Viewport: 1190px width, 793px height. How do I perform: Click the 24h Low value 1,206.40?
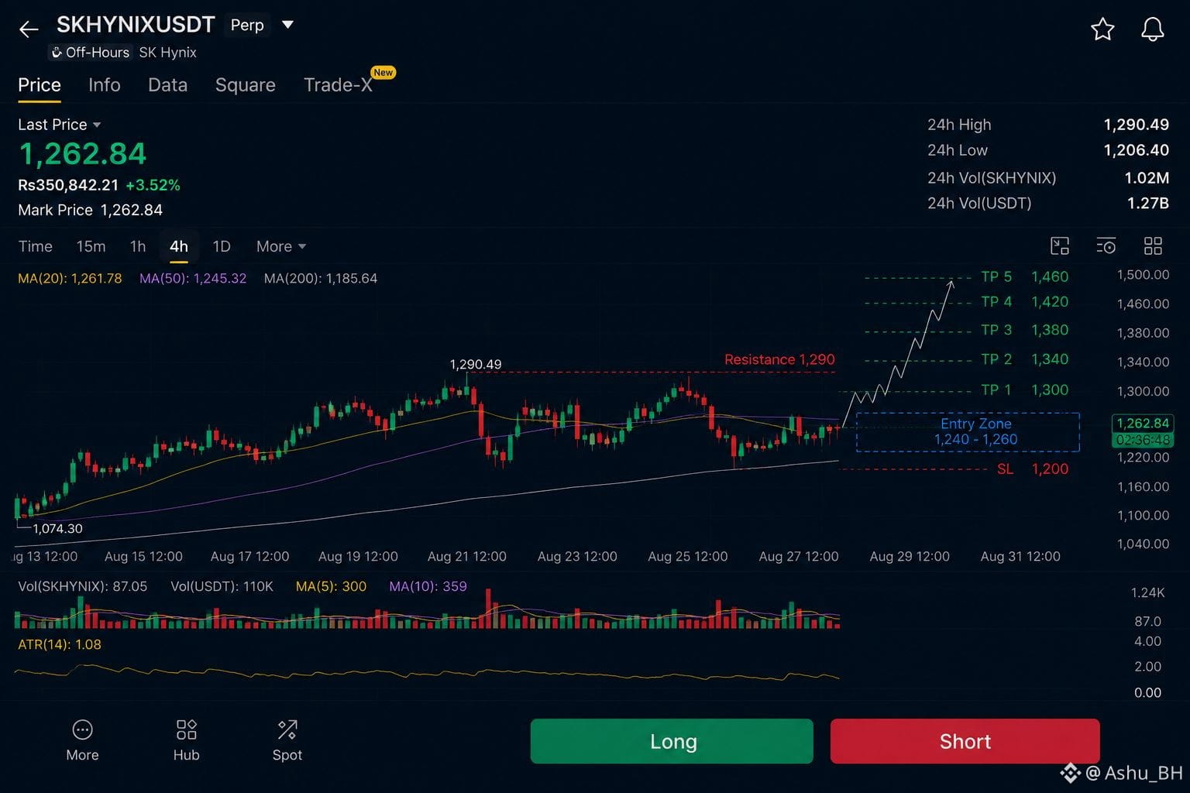tap(1136, 150)
